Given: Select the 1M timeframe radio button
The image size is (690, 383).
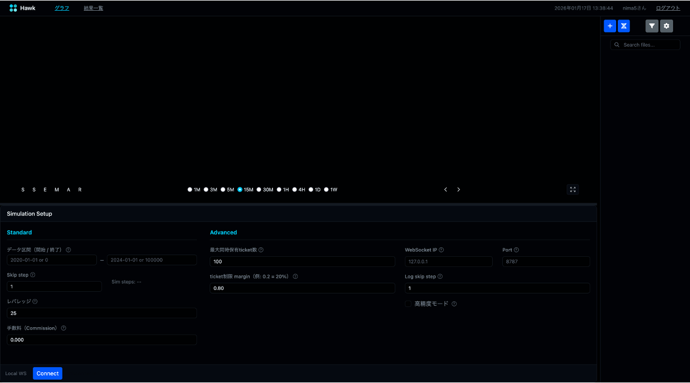Looking at the screenshot, I should pyautogui.click(x=190, y=190).
